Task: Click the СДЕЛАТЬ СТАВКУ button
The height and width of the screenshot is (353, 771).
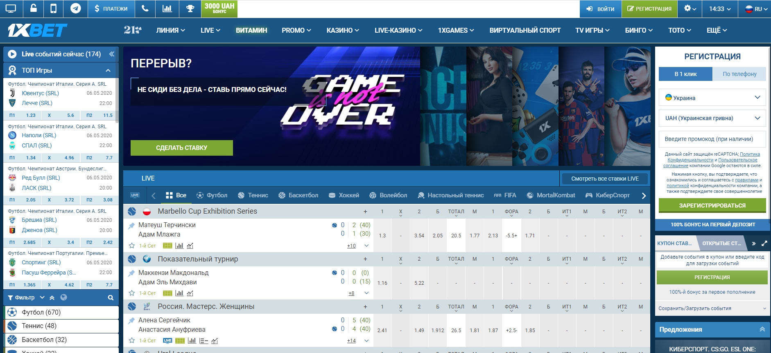Action: [x=182, y=148]
